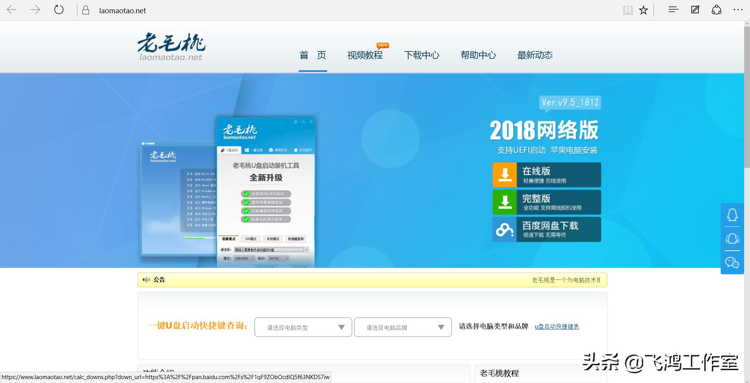This screenshot has width=750, height=383.
Task: Toggle reading view in the address bar
Action: coord(628,10)
